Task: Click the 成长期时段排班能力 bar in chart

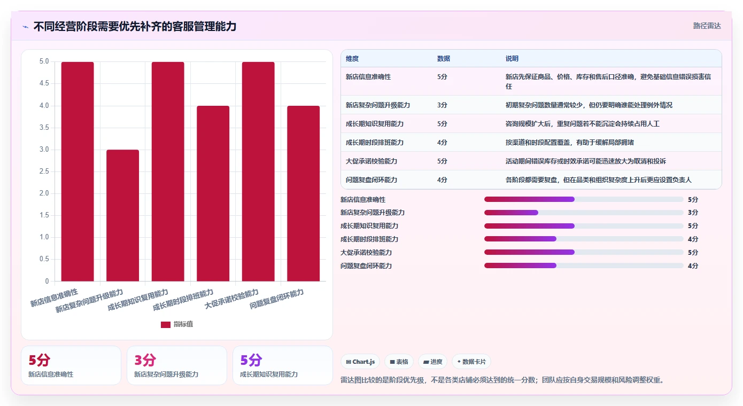Action: [213, 193]
